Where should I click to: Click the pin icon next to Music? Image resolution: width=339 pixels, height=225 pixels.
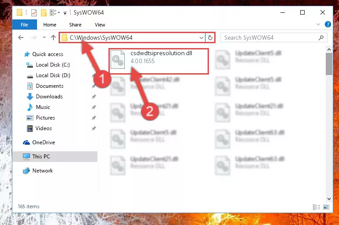pos(93,107)
